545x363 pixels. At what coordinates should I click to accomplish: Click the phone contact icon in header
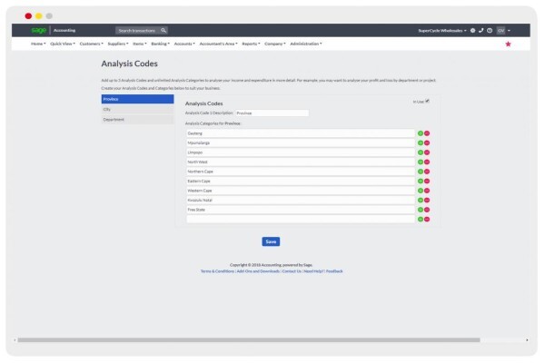(481, 31)
